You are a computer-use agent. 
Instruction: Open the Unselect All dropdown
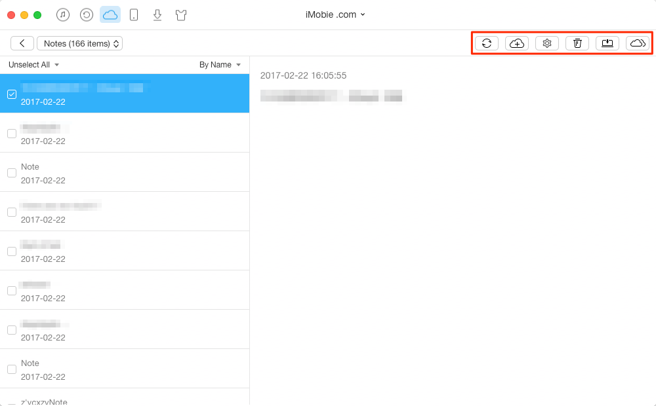pyautogui.click(x=34, y=65)
